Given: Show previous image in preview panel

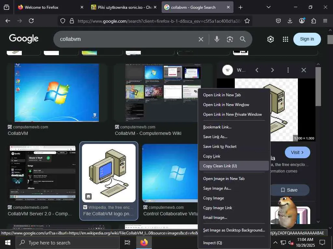Looking at the screenshot, I should 257,70.
